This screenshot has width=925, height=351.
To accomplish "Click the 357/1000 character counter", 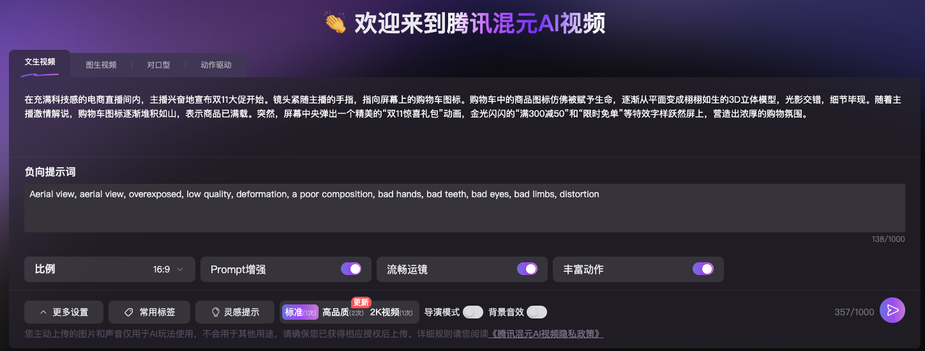I will (x=854, y=312).
